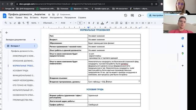The image size is (196, 110).
Task: Activate the paint format tool
Action: coord(28,23)
